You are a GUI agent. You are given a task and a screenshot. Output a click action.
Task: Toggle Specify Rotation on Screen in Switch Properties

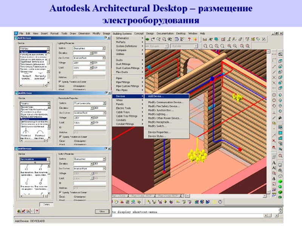[x=60, y=192]
